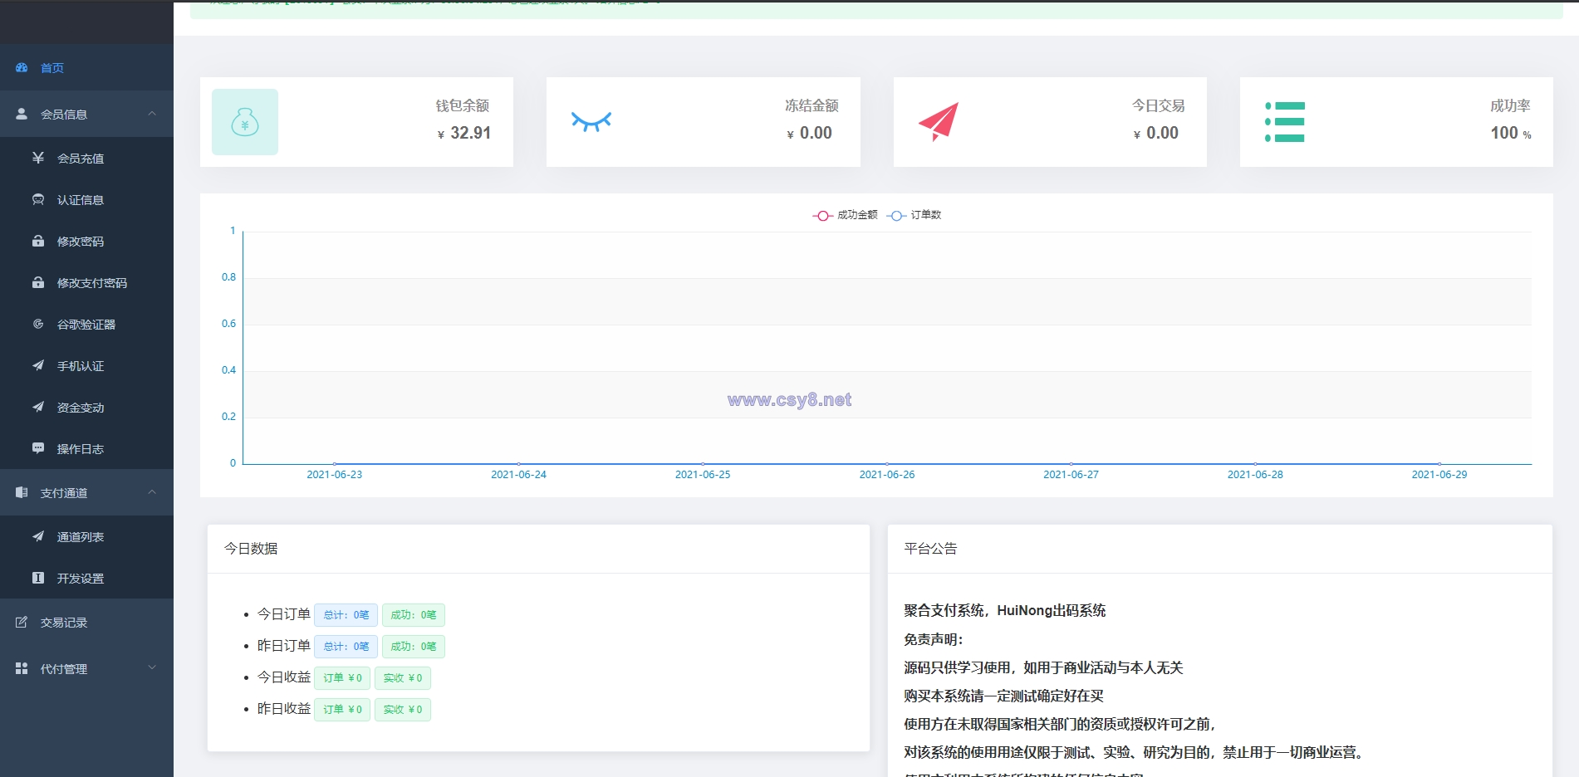This screenshot has width=1579, height=777.
Task: Collapse the 会员信息 menu chevron
Action: click(x=152, y=114)
